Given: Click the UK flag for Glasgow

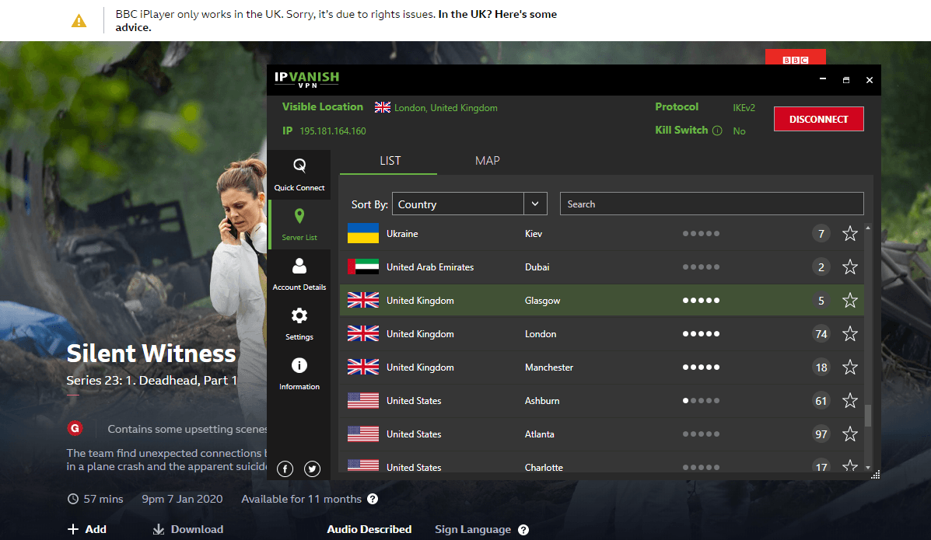Looking at the screenshot, I should click(362, 300).
